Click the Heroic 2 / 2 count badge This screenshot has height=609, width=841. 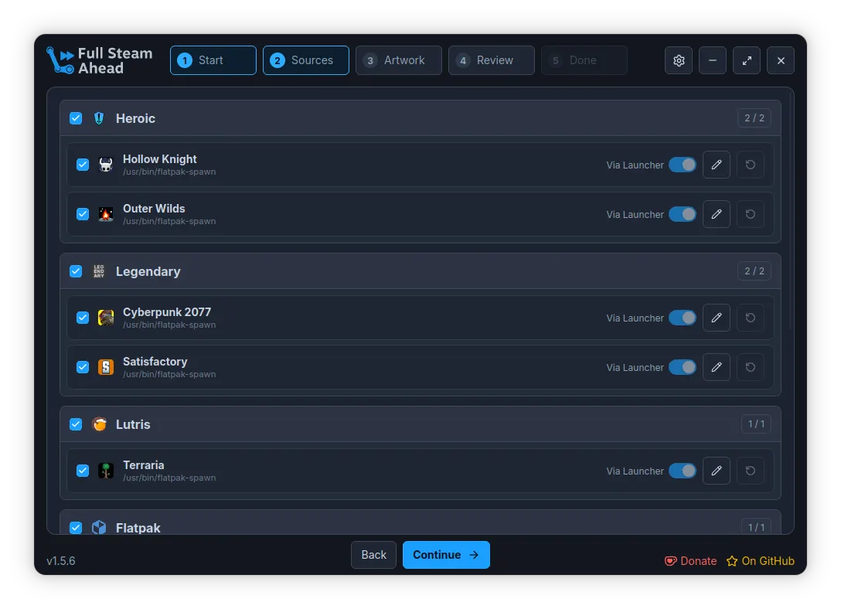click(x=754, y=118)
